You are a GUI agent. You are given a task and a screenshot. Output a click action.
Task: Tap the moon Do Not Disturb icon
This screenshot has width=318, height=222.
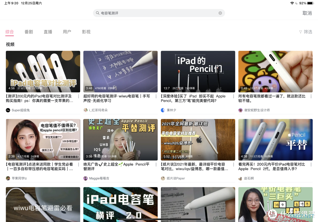tap(297, 3)
